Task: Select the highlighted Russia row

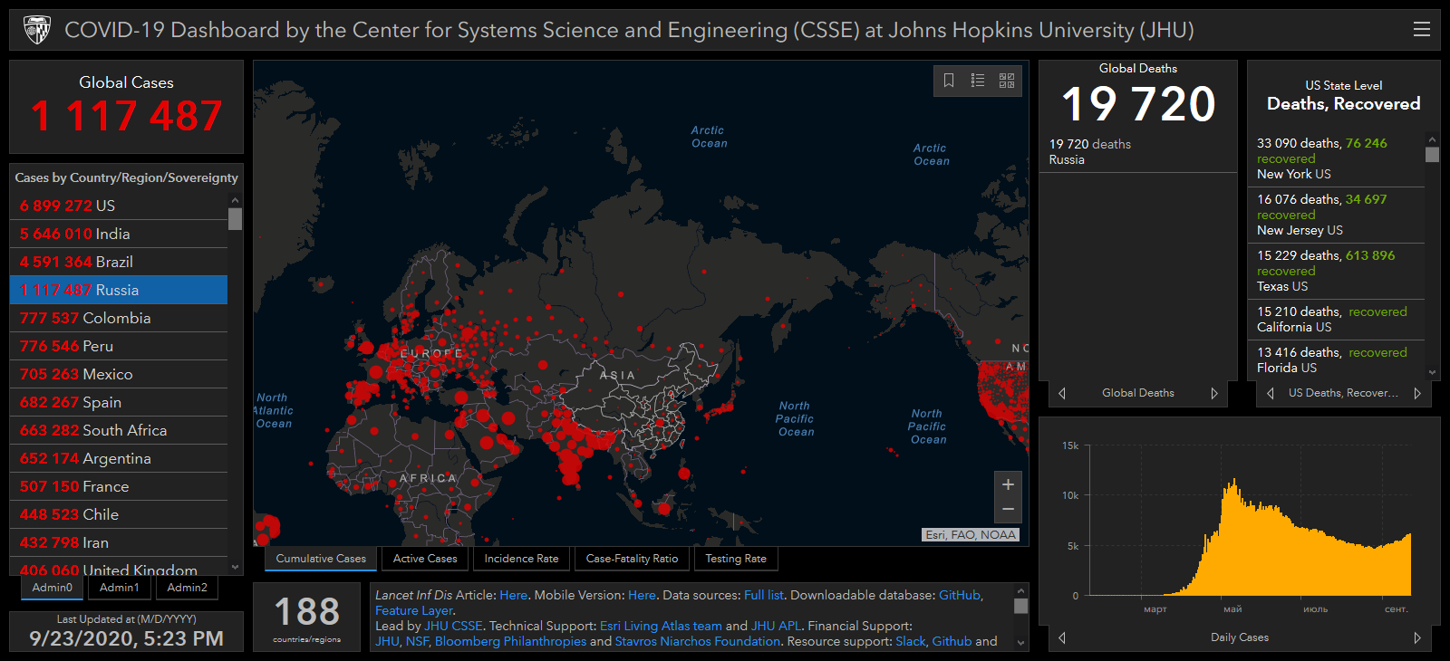Action: pos(119,290)
